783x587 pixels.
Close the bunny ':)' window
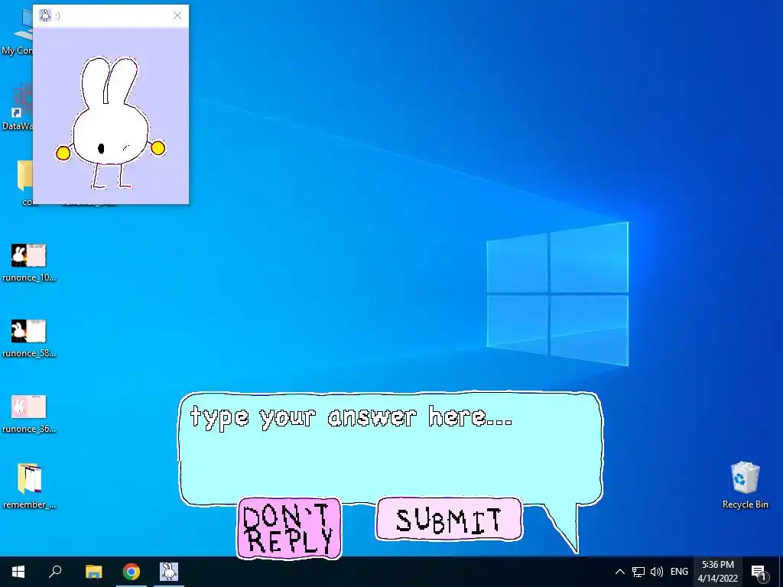coord(177,15)
